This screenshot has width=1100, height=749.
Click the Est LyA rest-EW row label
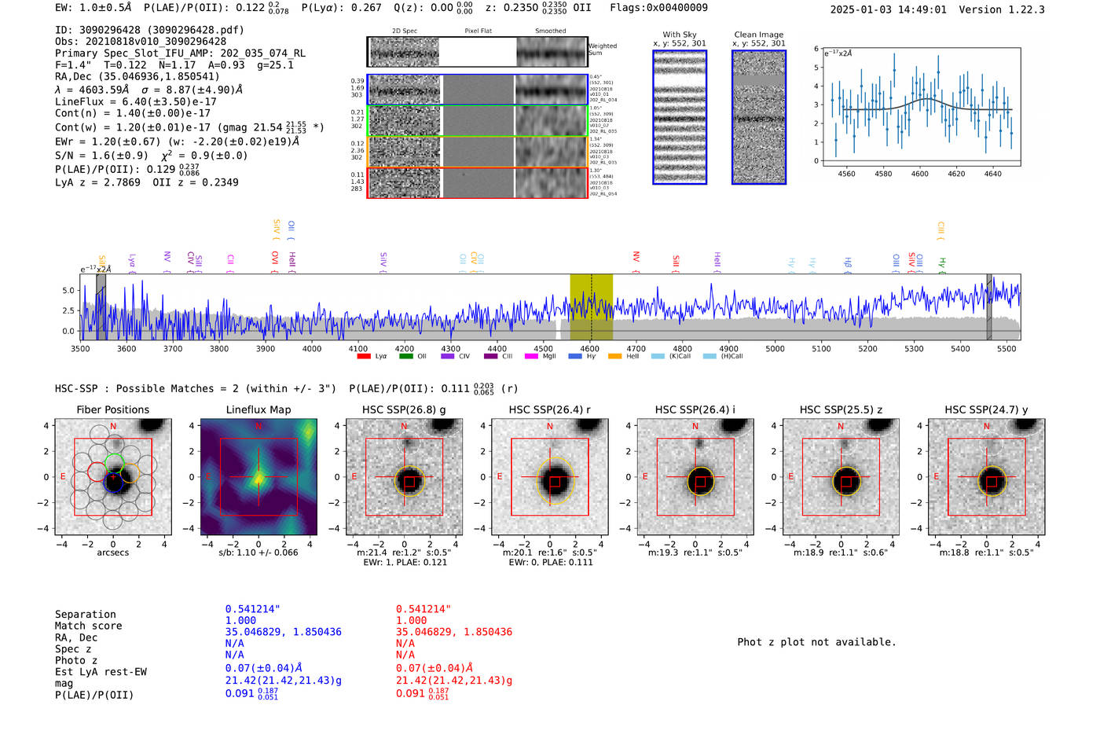click(x=101, y=672)
